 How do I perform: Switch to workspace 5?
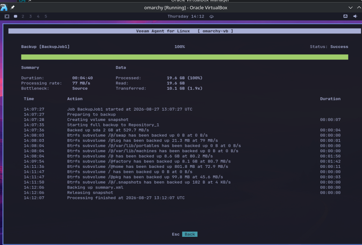pos(46,16)
